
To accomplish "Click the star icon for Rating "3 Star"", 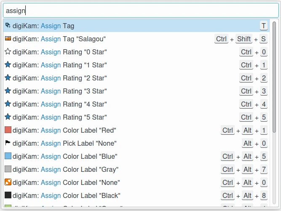I will (8, 91).
